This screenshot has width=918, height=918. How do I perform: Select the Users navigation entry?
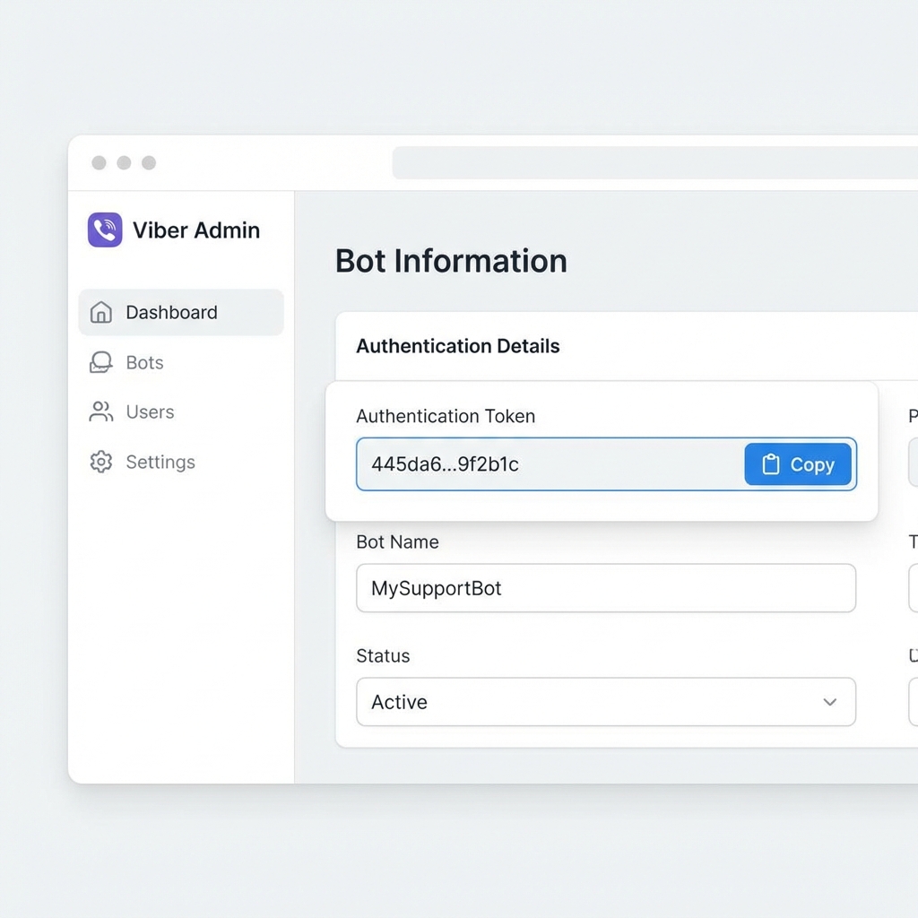tap(149, 411)
